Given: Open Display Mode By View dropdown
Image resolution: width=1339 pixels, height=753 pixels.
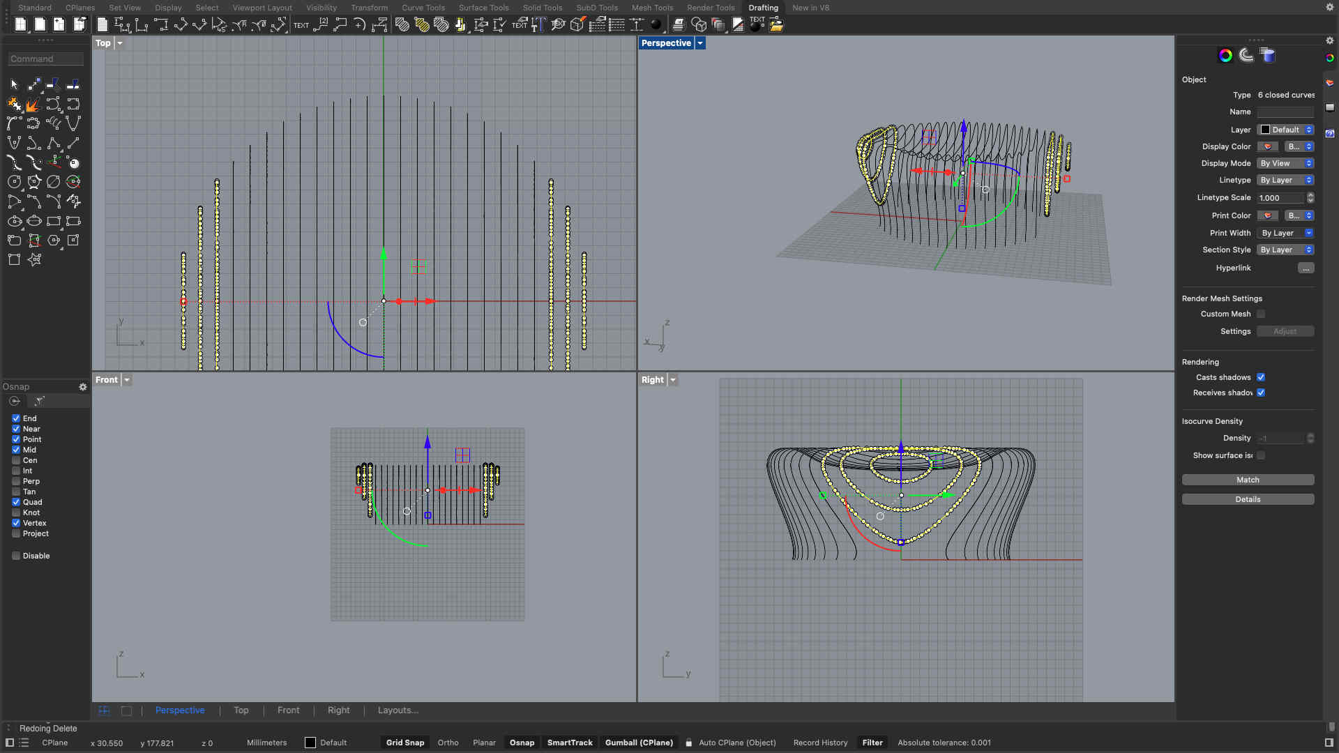Looking at the screenshot, I should pyautogui.click(x=1285, y=163).
